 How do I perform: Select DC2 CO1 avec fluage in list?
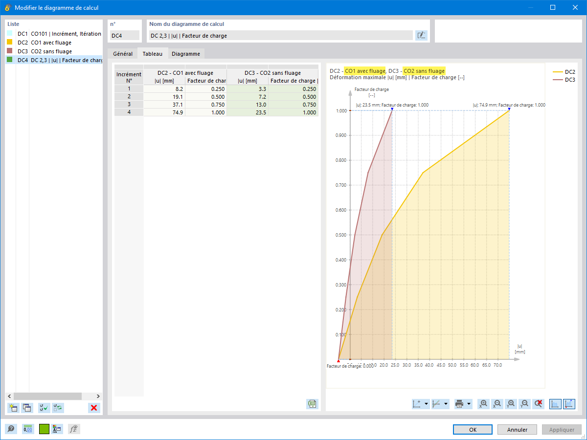coord(54,43)
